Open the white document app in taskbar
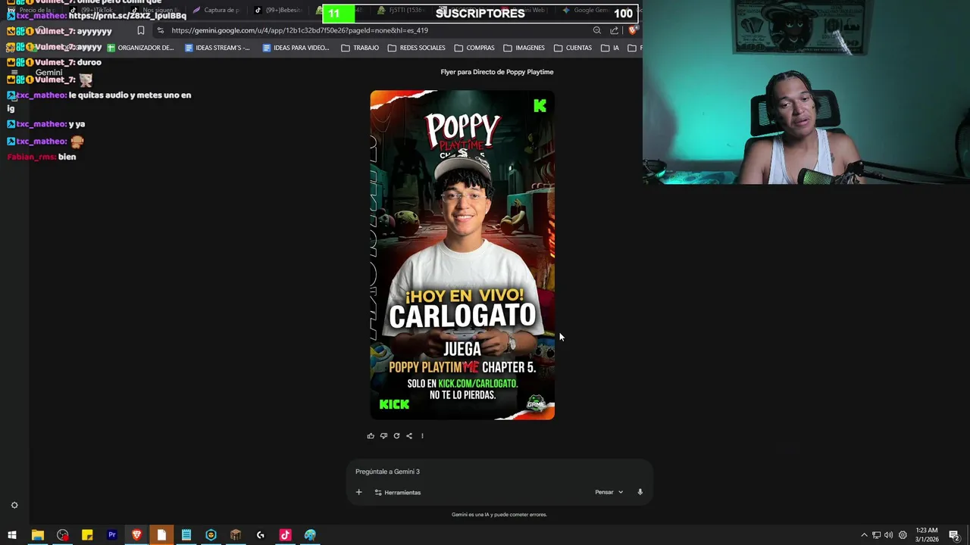Viewport: 970px width, 545px height. [161, 535]
